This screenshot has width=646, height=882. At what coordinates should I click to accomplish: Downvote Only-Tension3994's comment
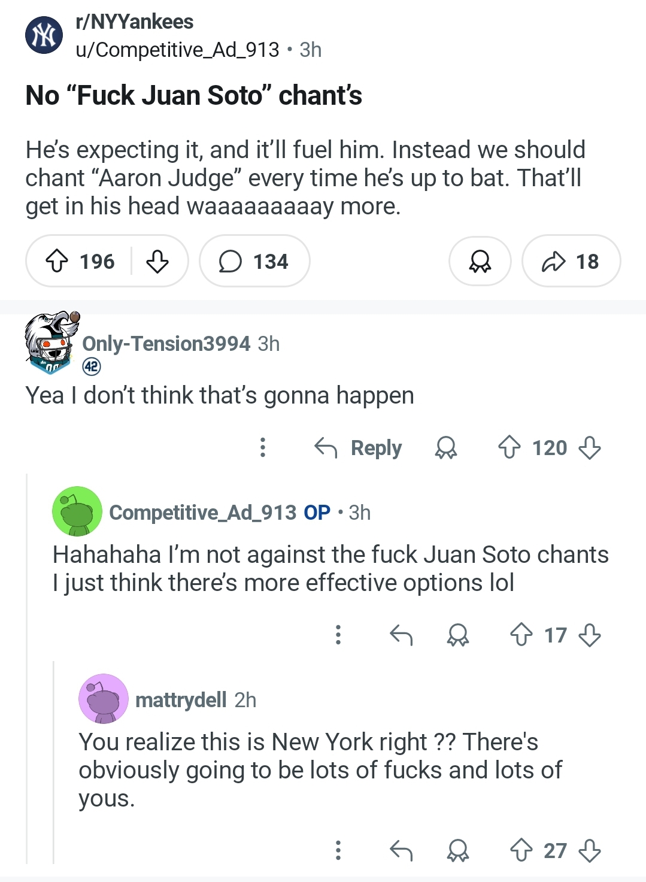click(590, 447)
